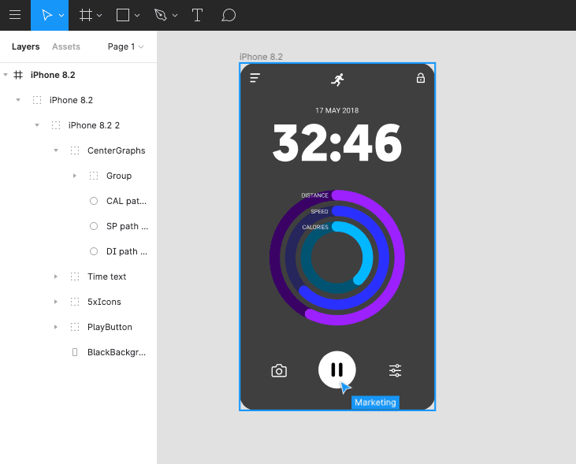Select the Frame tool
Screen dimensions: 576x464
pos(86,15)
